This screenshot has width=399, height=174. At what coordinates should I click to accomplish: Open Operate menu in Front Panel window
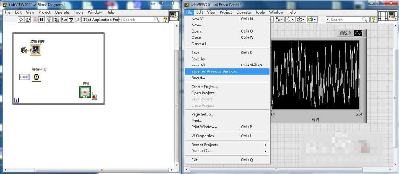coord(243,12)
